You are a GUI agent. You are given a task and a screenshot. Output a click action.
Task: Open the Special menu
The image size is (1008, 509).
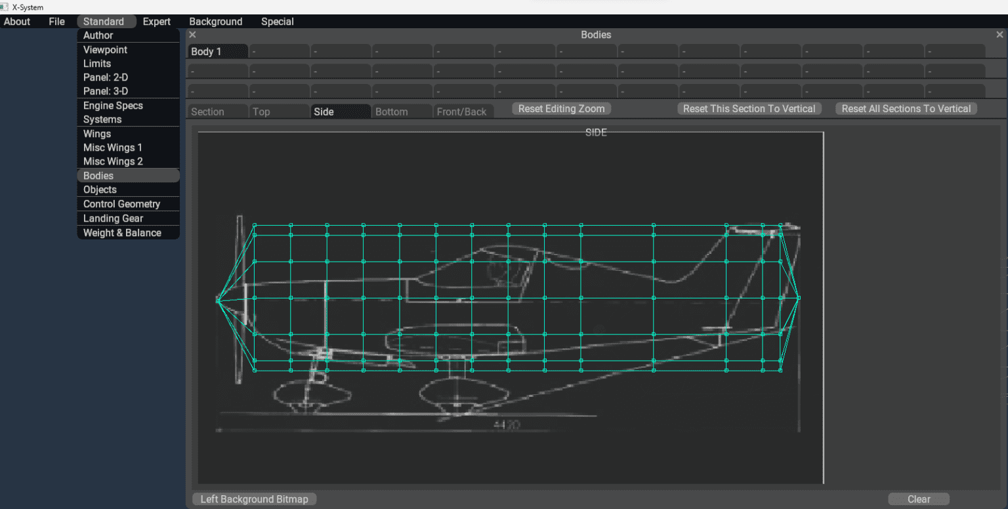277,21
